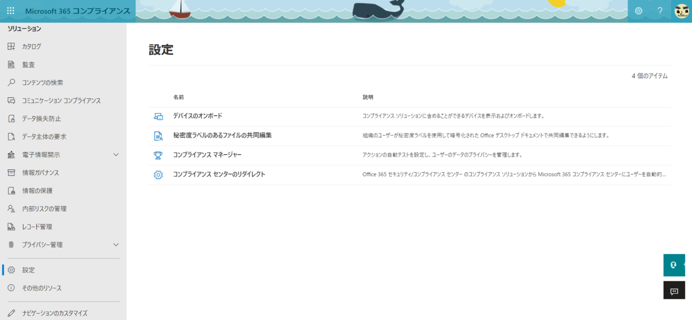Open 秘密度ラベルのあるファイルの共同編集 setting
Screen dimensions: 692x320
click(222, 135)
